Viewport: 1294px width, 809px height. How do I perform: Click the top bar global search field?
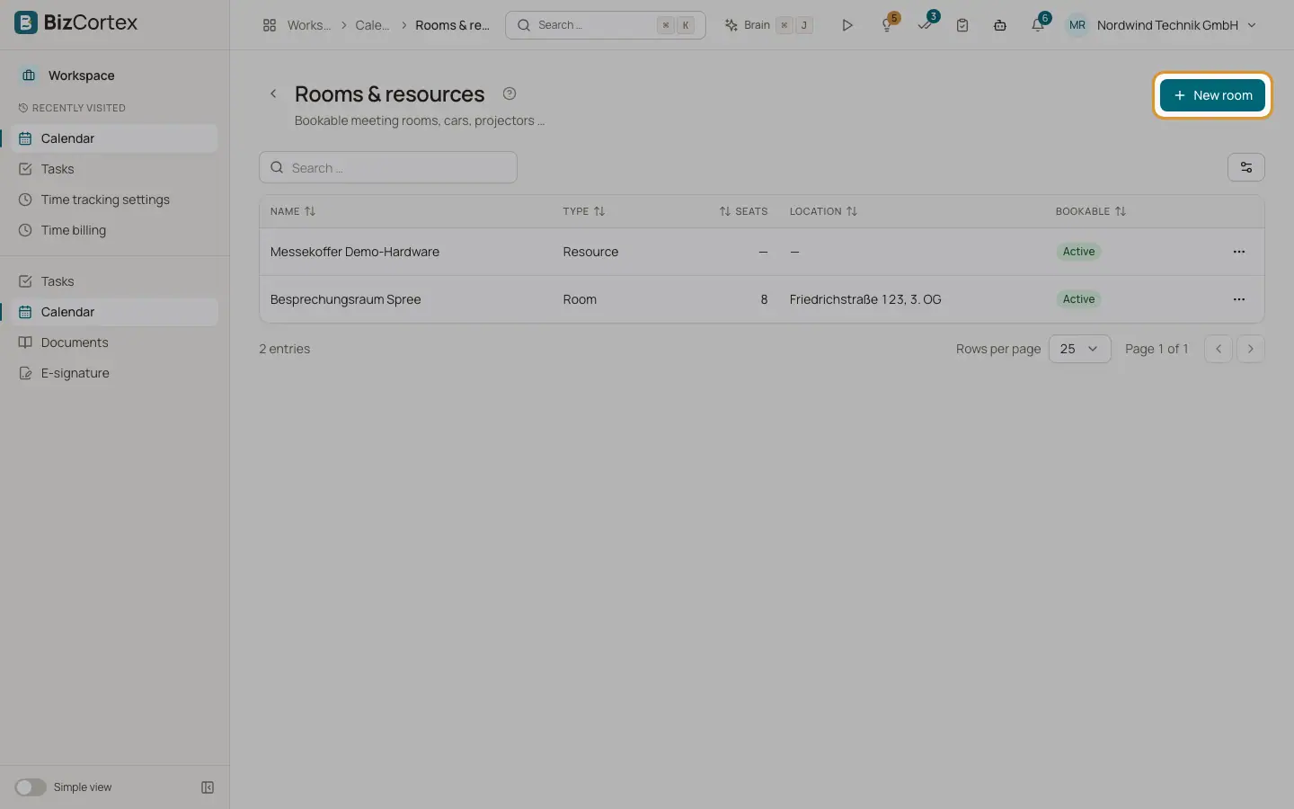(x=606, y=25)
